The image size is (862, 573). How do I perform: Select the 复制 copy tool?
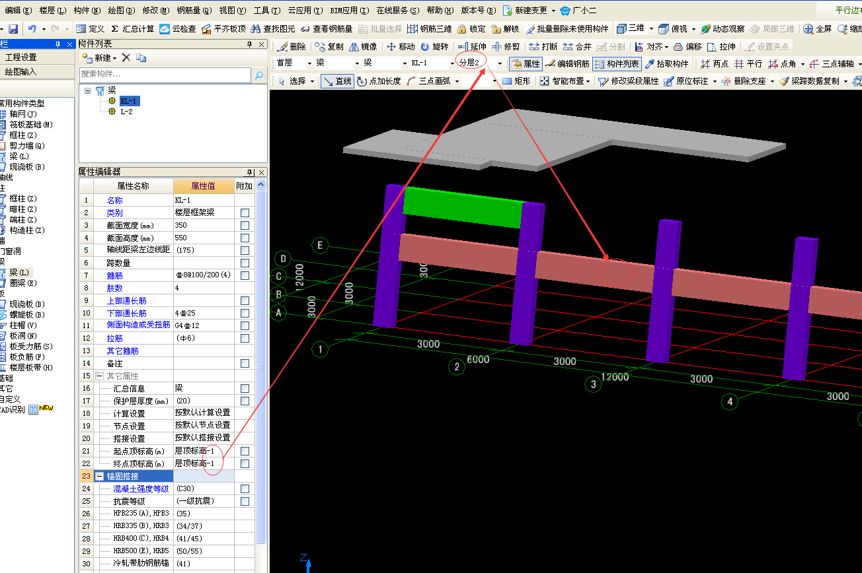329,47
